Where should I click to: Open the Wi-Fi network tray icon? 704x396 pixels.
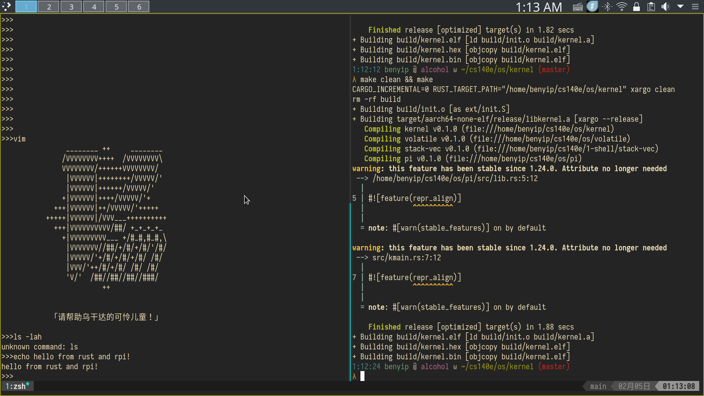[x=621, y=7]
